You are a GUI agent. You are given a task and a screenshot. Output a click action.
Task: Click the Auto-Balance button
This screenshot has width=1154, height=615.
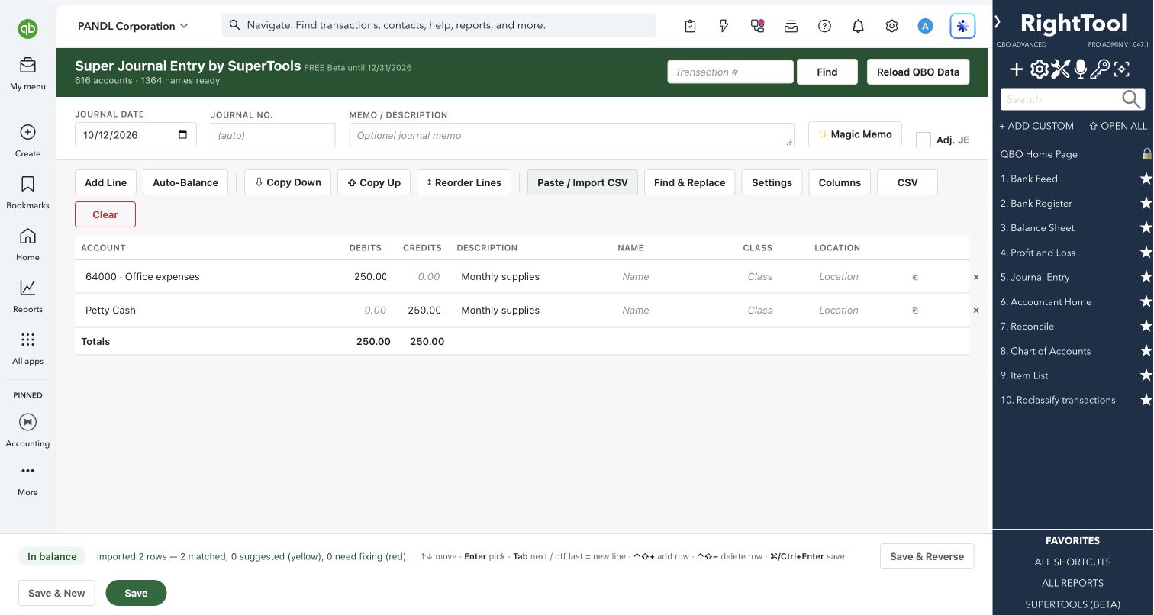[x=185, y=182]
